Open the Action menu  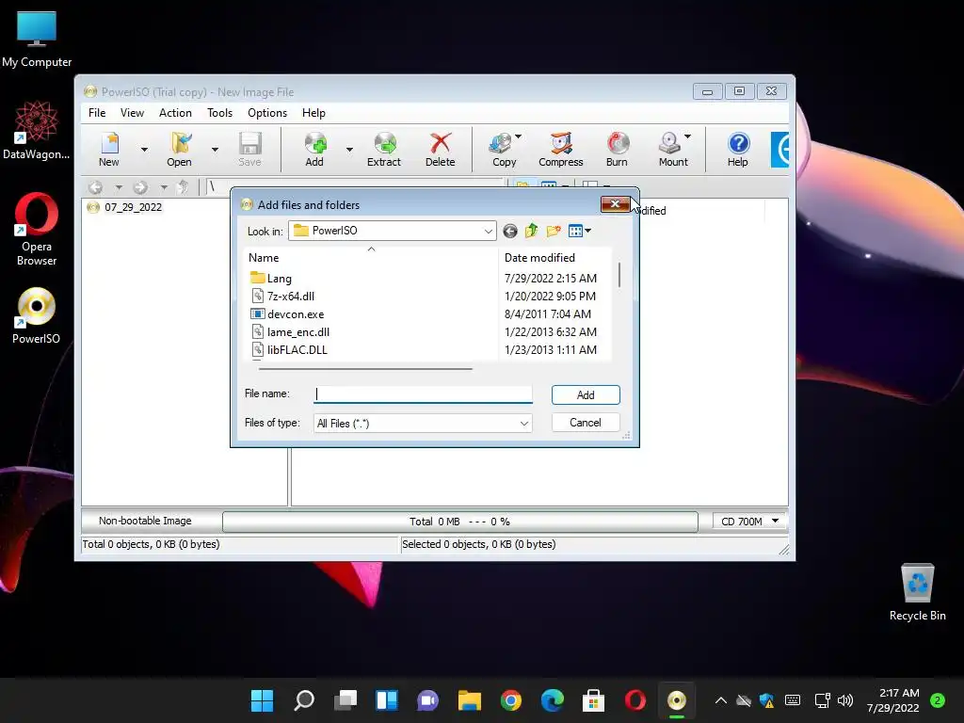[175, 113]
